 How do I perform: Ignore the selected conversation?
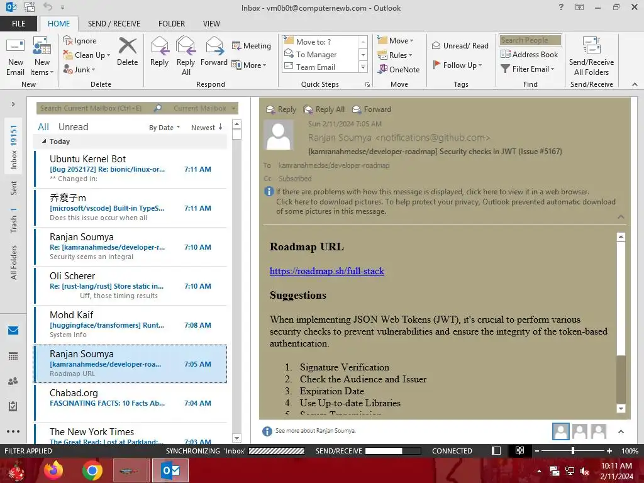80,41
